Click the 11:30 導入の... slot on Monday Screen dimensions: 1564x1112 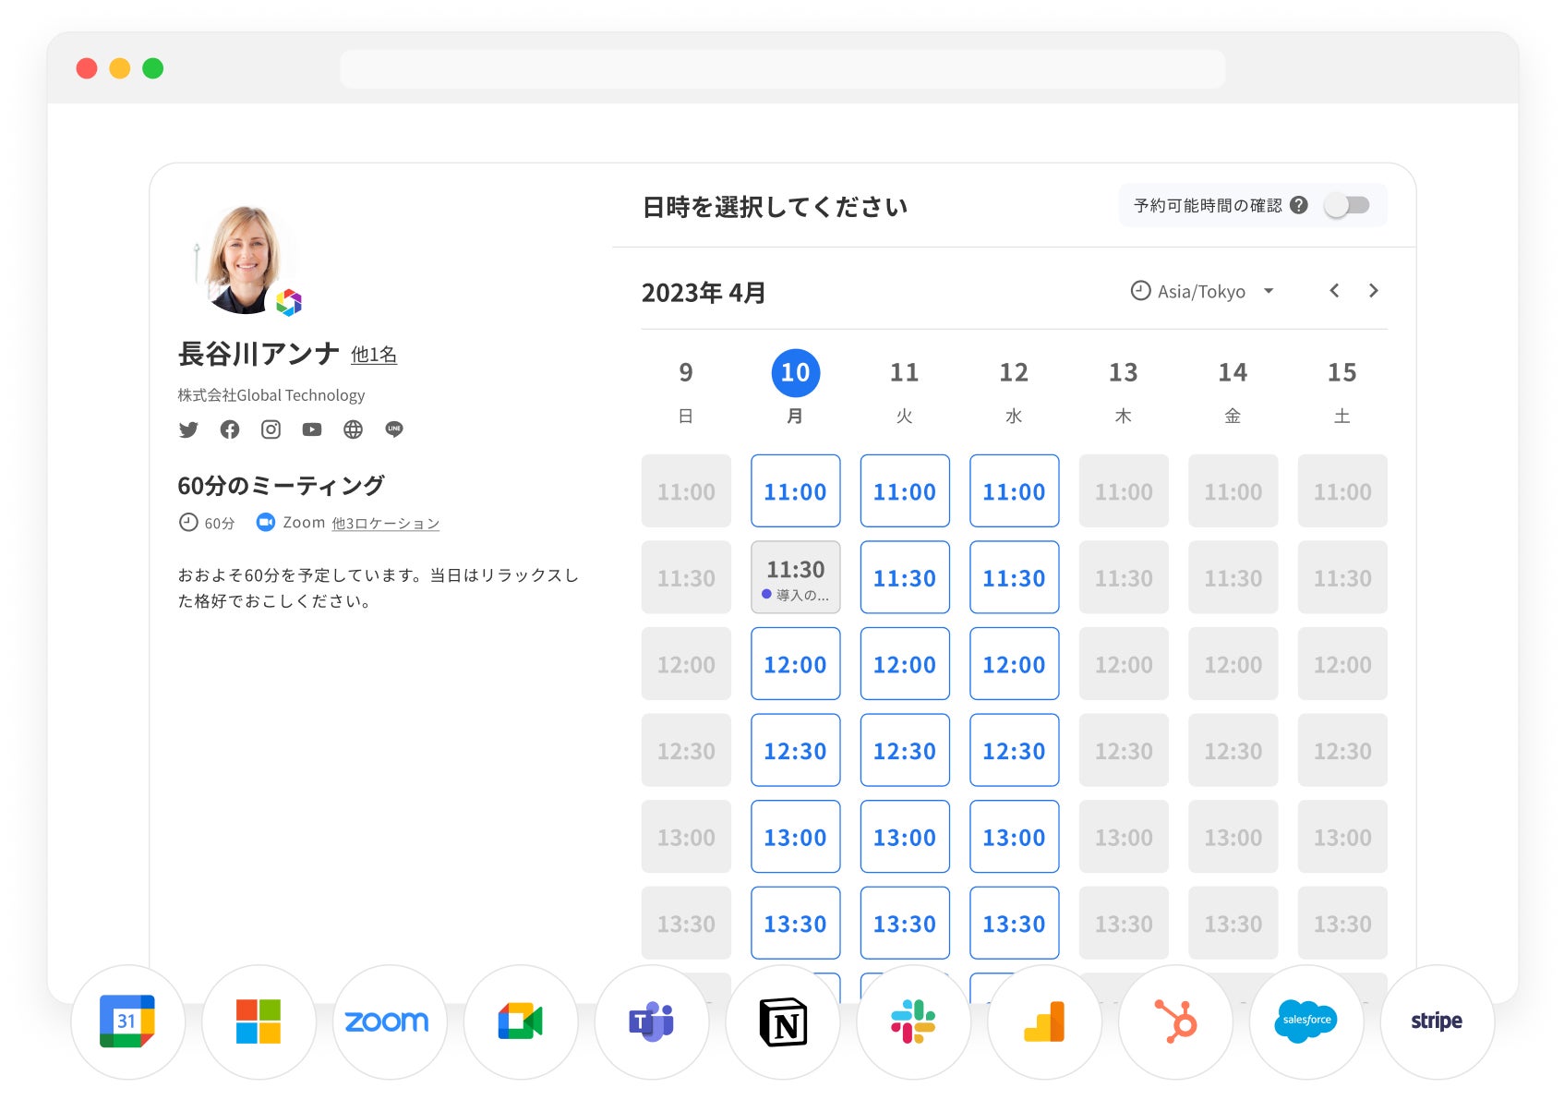tap(796, 577)
